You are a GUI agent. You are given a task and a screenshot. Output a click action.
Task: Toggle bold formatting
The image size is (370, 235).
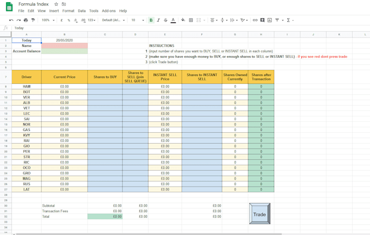pos(151,20)
